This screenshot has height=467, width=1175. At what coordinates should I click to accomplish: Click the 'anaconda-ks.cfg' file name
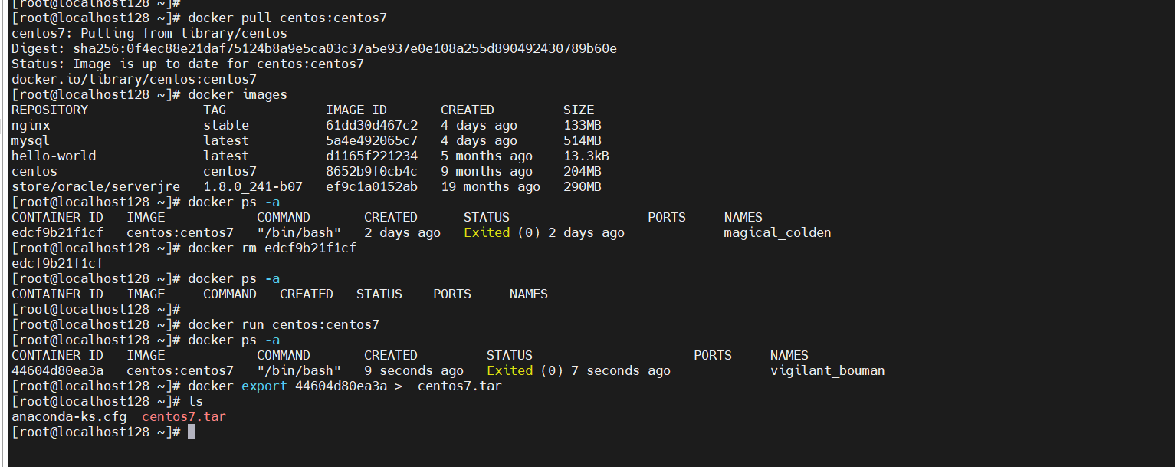tap(69, 416)
